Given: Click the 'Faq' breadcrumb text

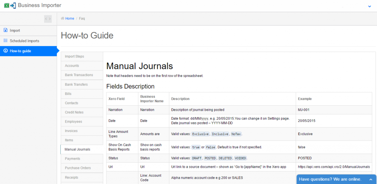Looking at the screenshot, I should click(82, 18).
